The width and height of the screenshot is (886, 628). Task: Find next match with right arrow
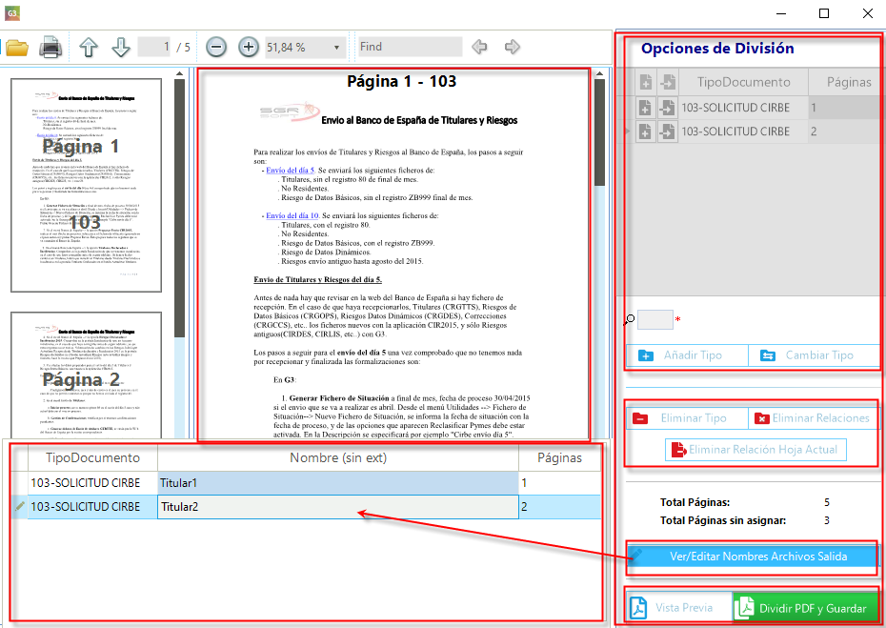pyautogui.click(x=512, y=47)
